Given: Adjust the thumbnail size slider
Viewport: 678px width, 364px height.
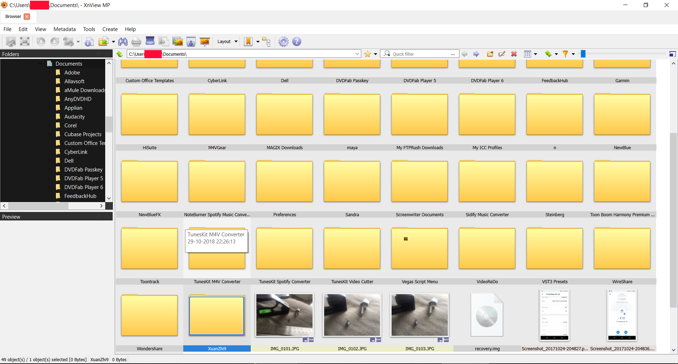Looking at the screenshot, I should click(583, 54).
